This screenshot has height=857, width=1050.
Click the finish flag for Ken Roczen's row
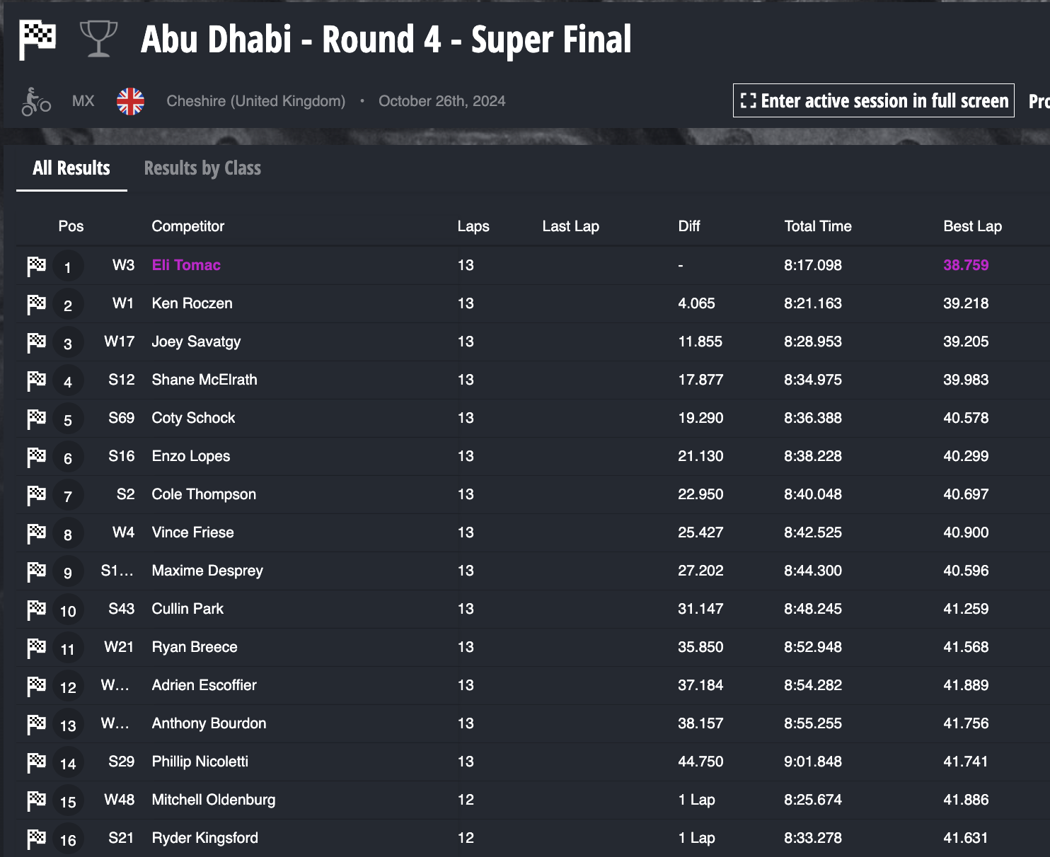(x=36, y=304)
